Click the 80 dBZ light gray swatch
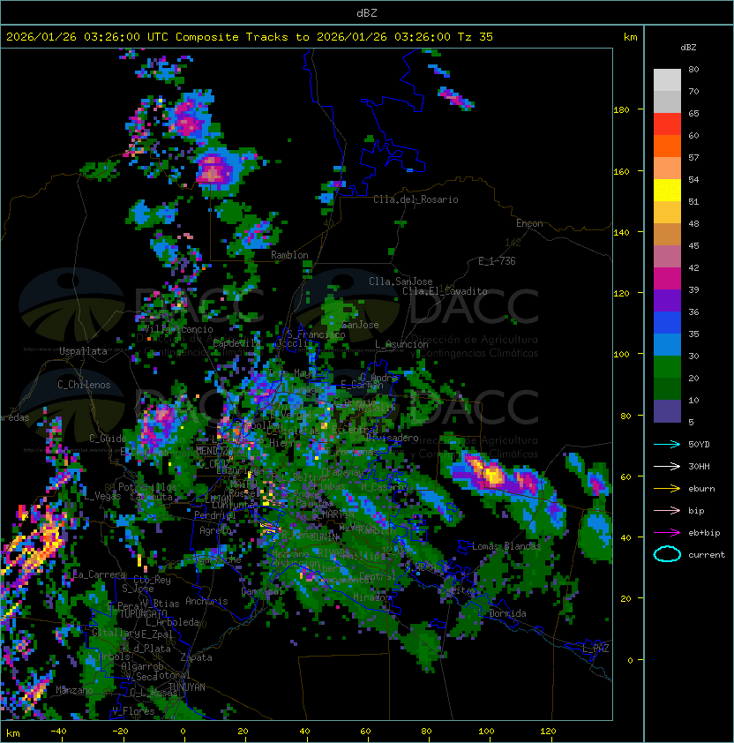Screen dimensions: 734x743 click(x=667, y=79)
